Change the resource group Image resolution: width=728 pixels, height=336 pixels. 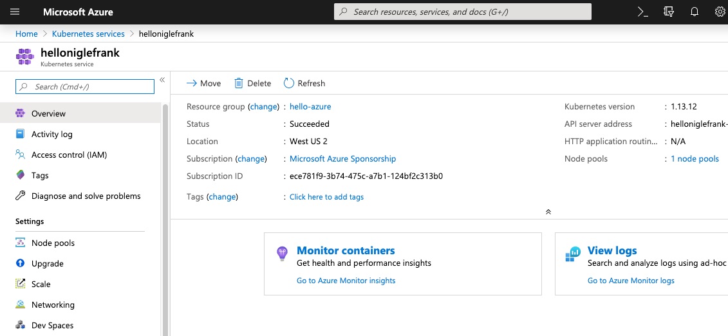click(x=264, y=106)
